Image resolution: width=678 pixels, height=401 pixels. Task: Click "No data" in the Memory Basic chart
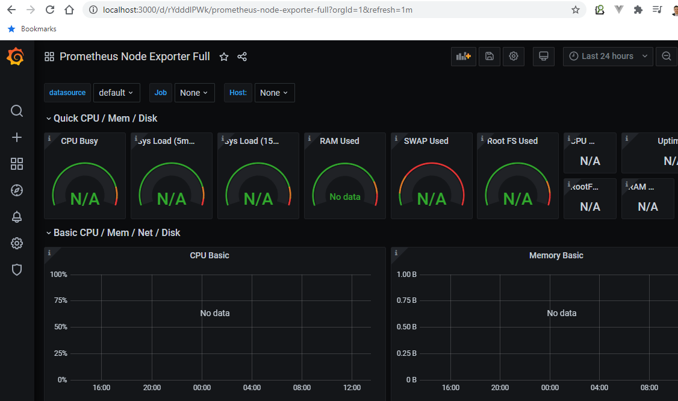561,313
